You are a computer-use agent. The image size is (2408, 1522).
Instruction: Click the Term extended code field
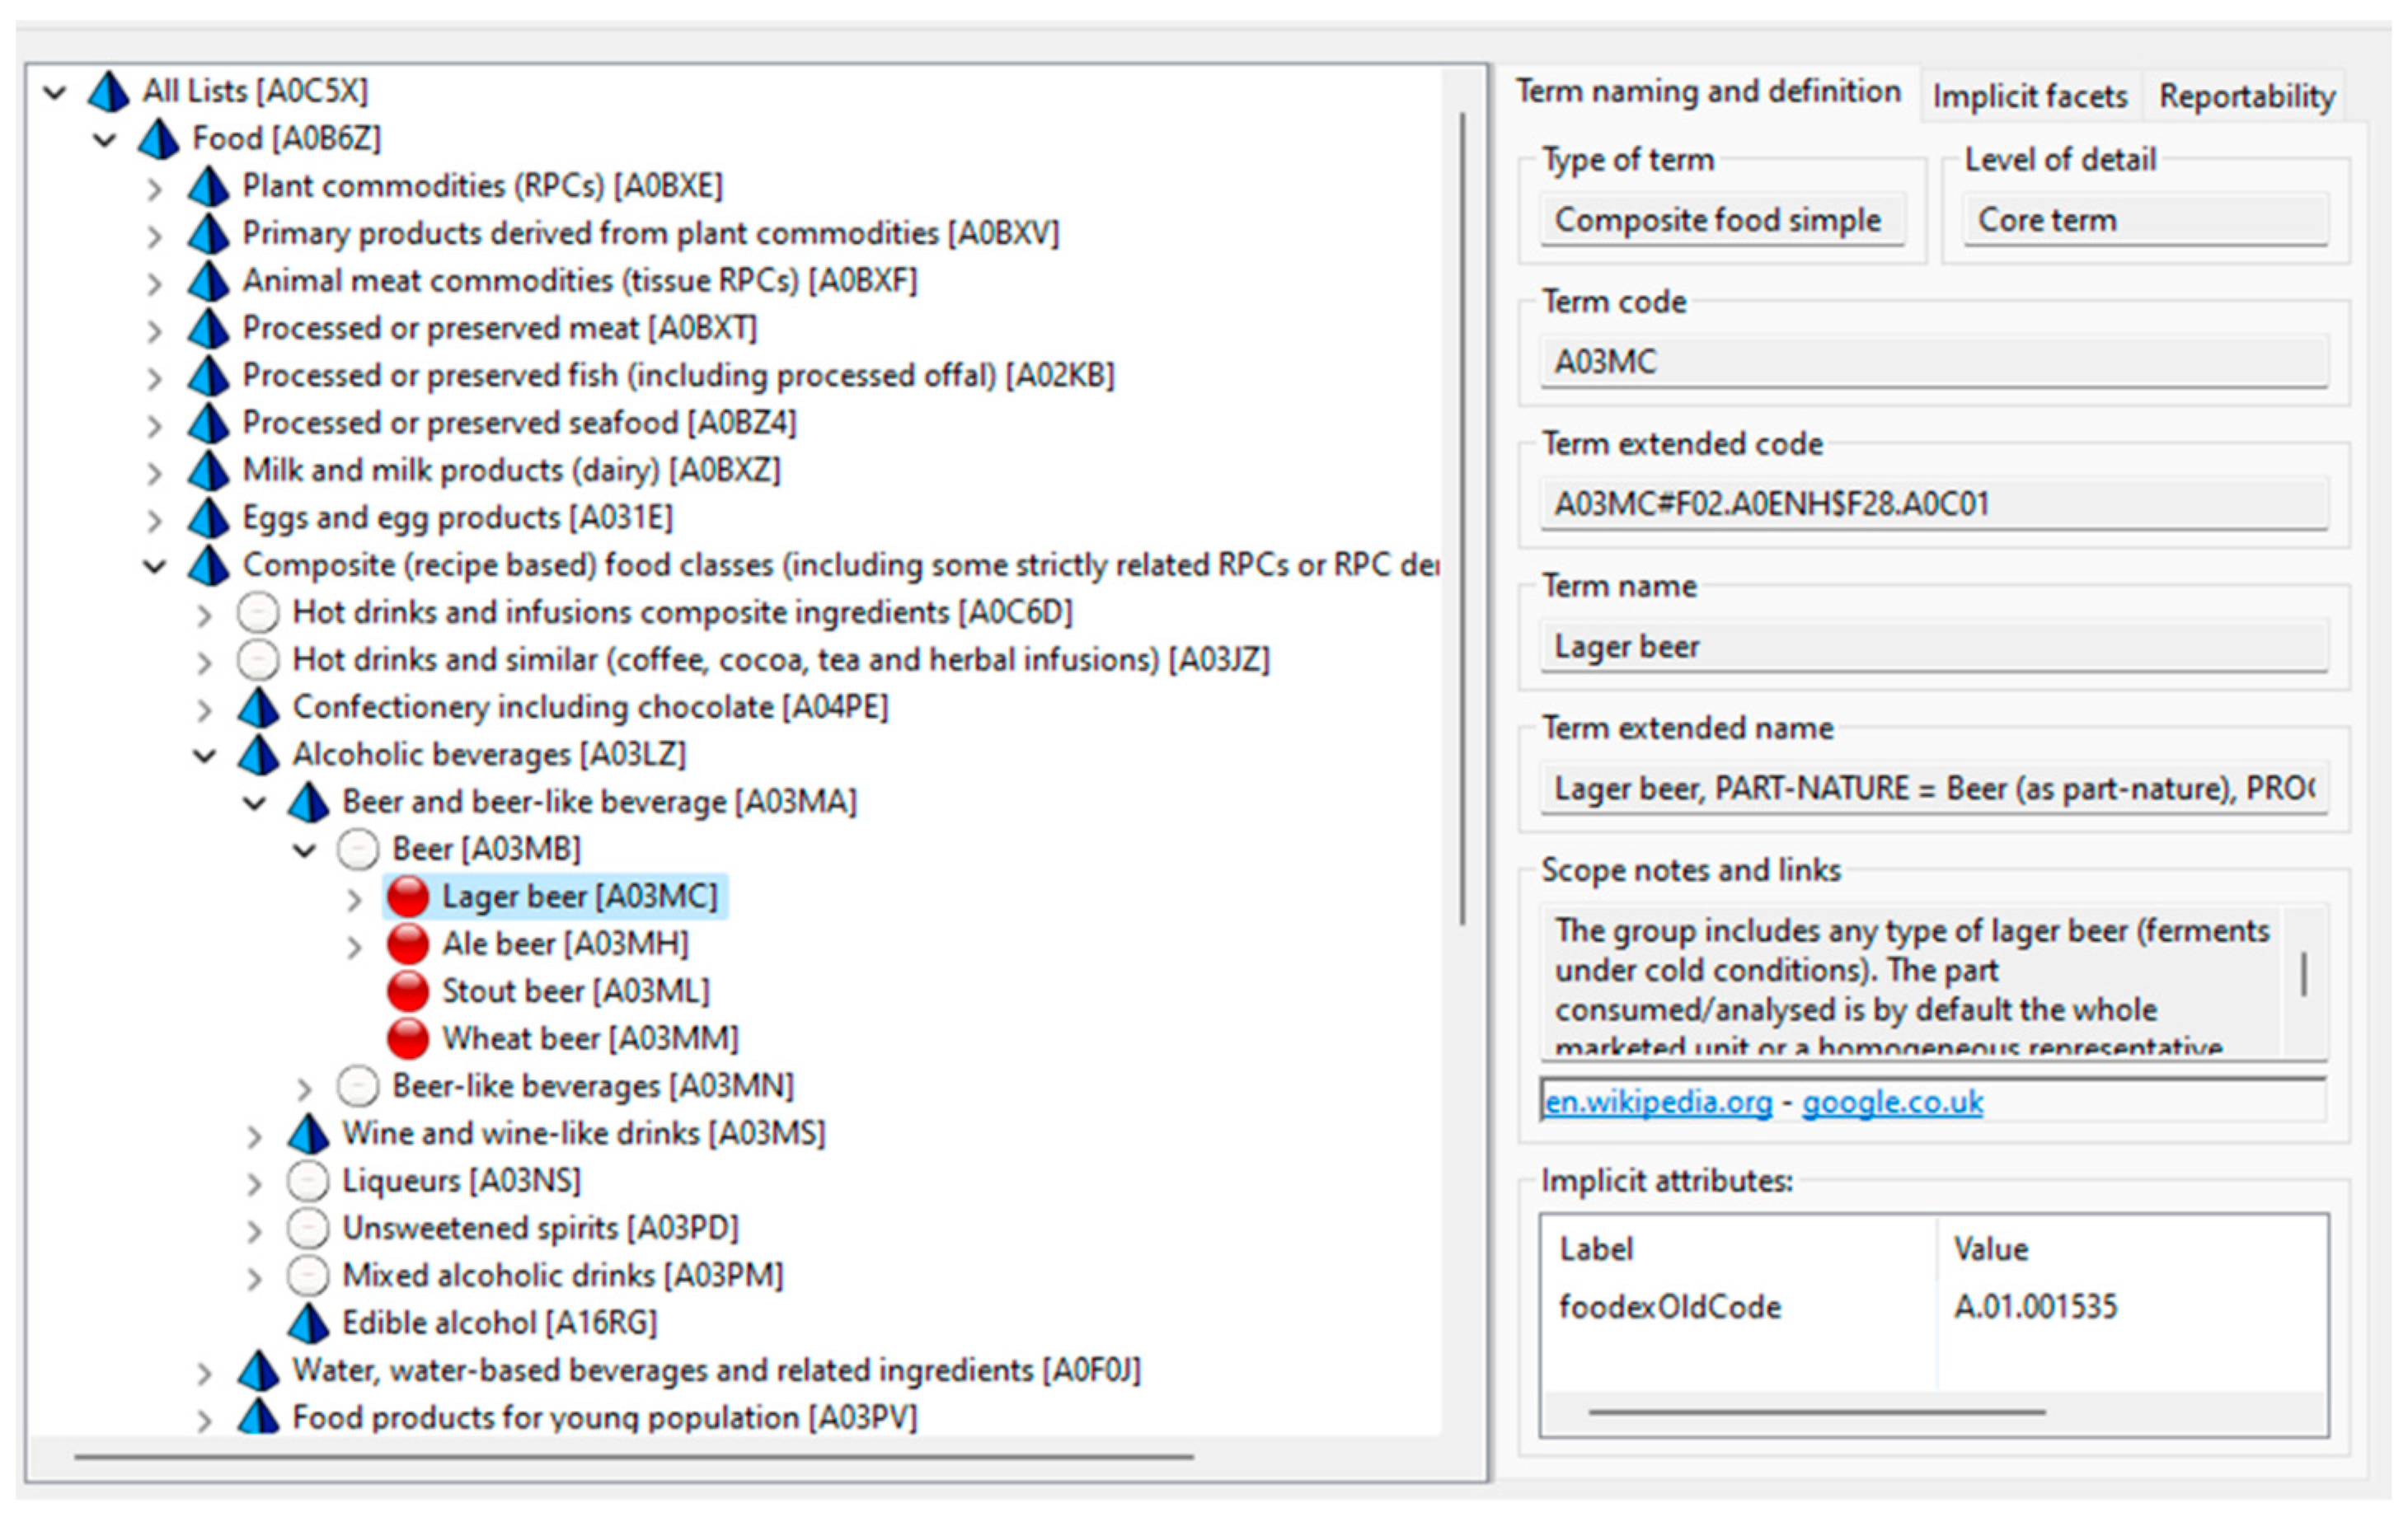click(1934, 503)
